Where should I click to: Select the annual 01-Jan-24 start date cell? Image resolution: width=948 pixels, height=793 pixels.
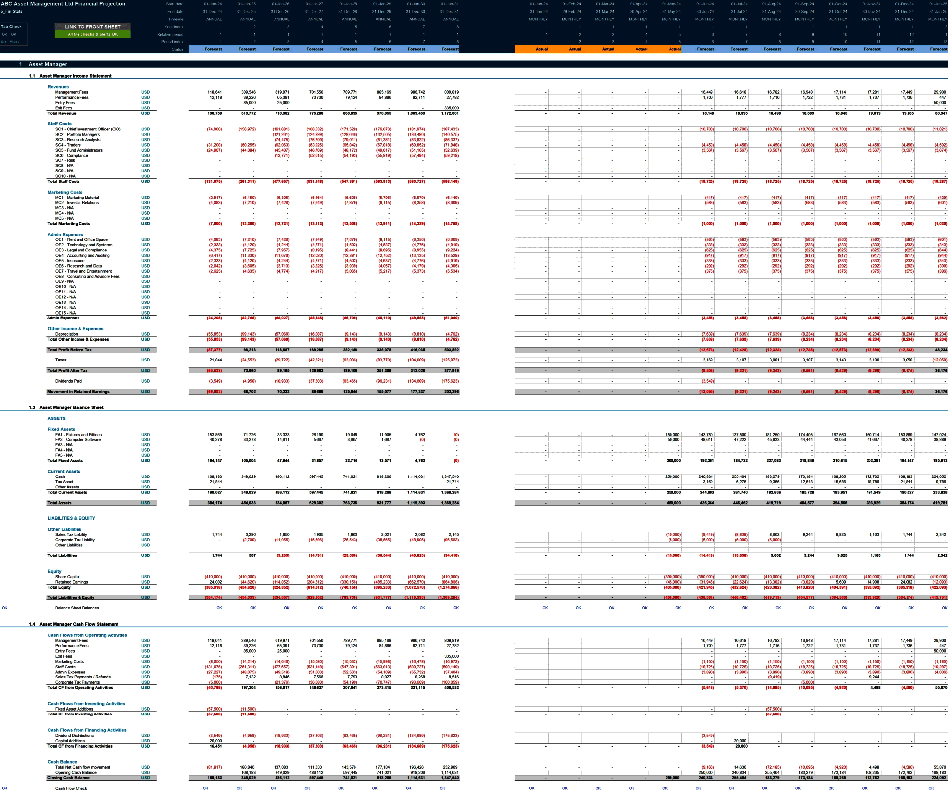213,4
